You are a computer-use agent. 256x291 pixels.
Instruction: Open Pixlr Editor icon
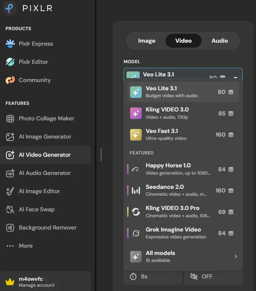point(10,62)
